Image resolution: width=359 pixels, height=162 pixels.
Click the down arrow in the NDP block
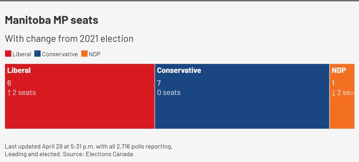click(334, 93)
